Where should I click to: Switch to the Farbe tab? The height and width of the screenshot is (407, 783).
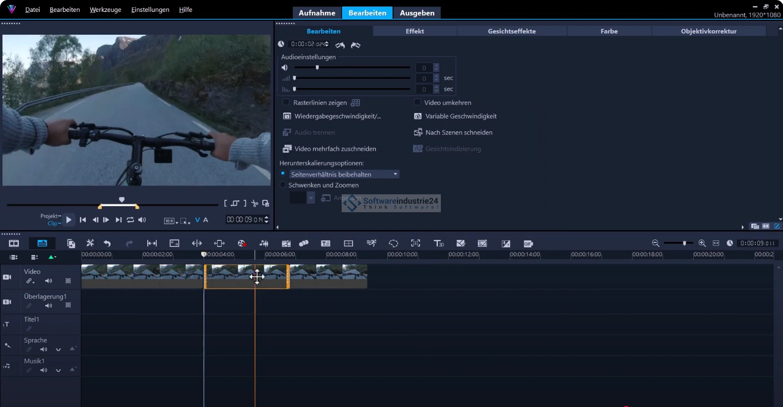pos(608,31)
